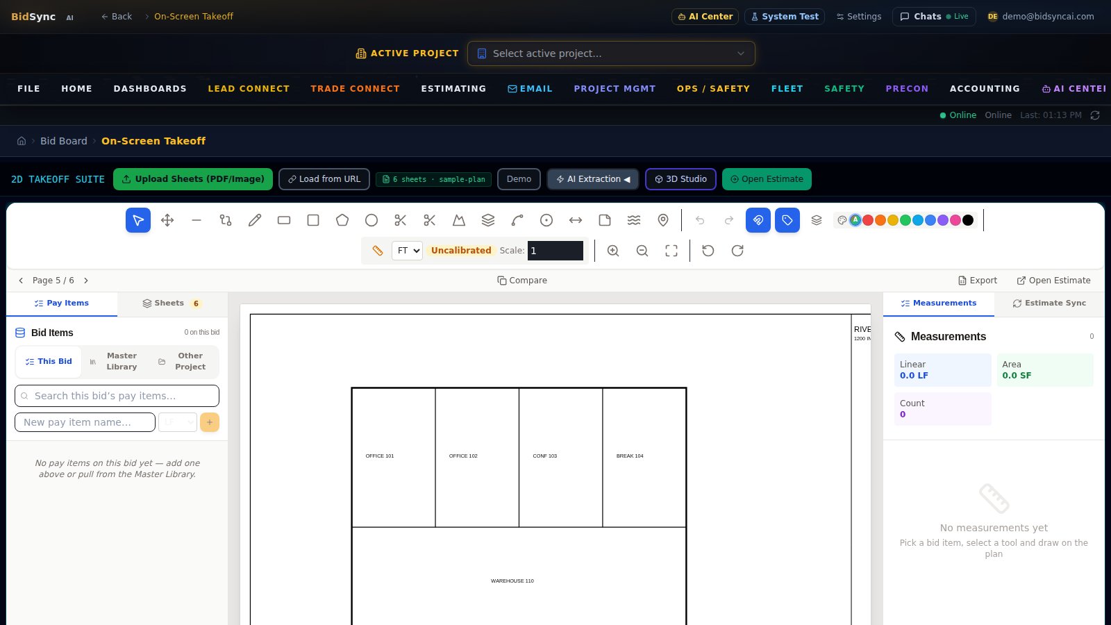Click the Bid Board breadcrumb link
This screenshot has height=625, width=1111.
coord(64,141)
